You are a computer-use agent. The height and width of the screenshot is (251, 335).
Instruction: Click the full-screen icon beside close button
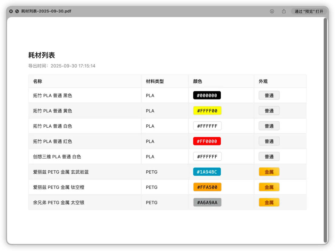click(17, 11)
